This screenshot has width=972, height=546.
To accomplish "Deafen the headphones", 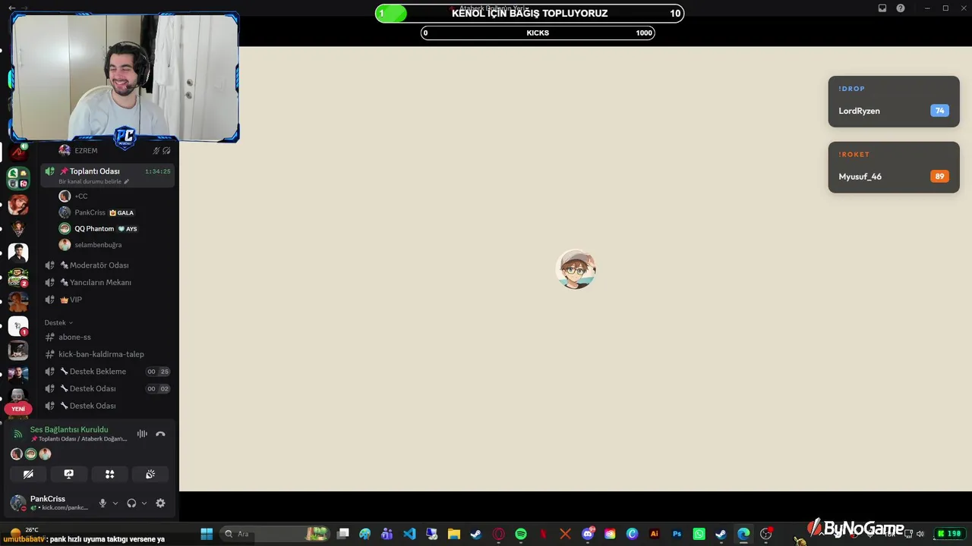I will 131,503.
